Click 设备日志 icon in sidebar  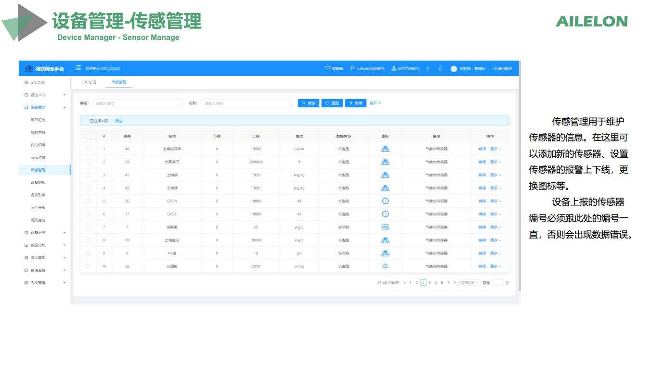(x=26, y=233)
